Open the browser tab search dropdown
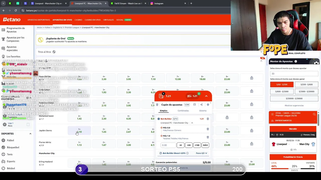This screenshot has height=180, width=321. (3, 3)
